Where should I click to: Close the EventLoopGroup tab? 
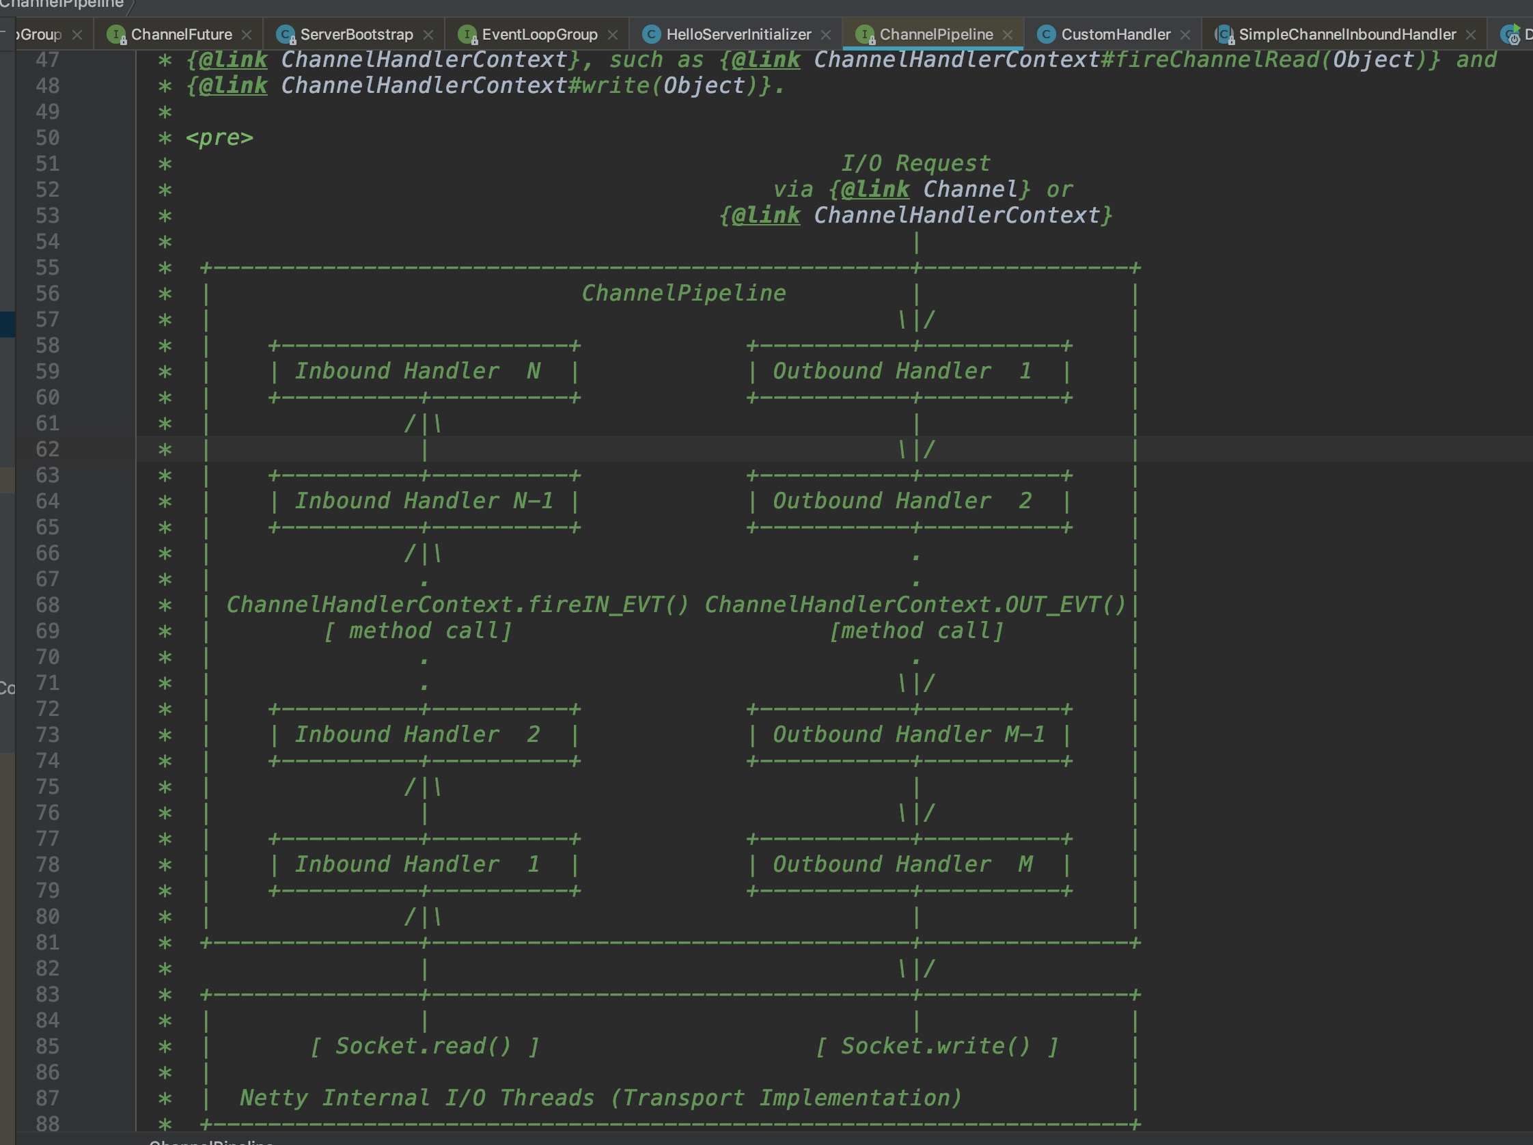pyautogui.click(x=613, y=35)
